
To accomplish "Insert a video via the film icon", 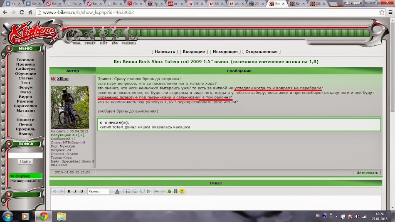I will [175, 191].
